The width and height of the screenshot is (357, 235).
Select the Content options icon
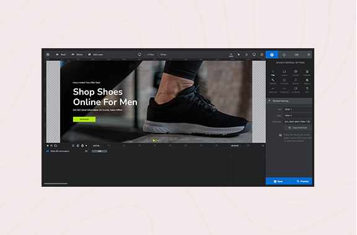[x=296, y=73]
